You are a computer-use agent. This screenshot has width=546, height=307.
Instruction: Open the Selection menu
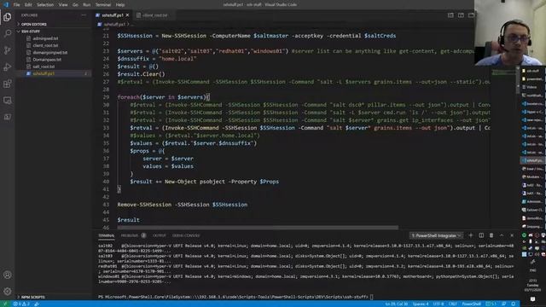point(45,5)
